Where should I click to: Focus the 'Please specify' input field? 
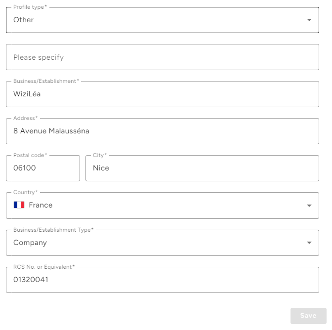[x=162, y=57]
